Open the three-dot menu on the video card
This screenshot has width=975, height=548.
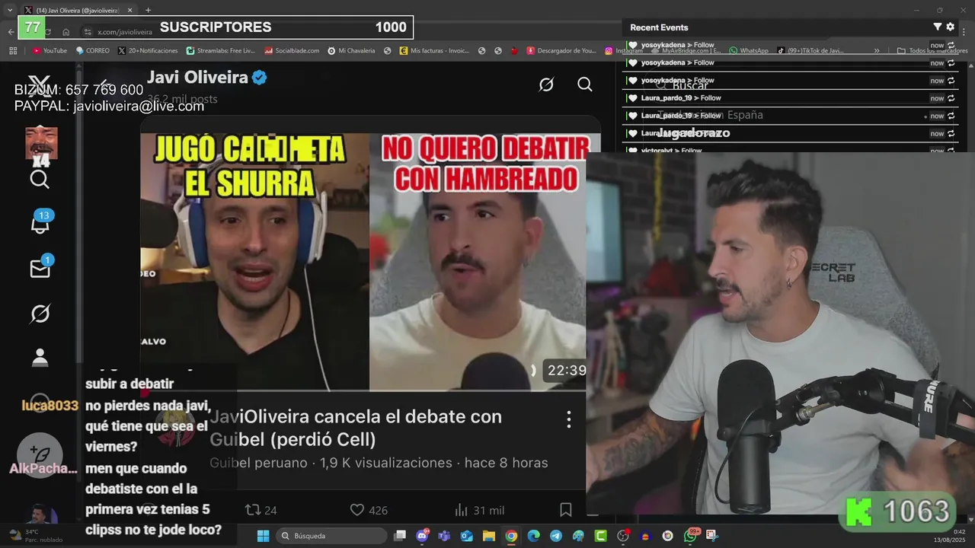(x=568, y=419)
